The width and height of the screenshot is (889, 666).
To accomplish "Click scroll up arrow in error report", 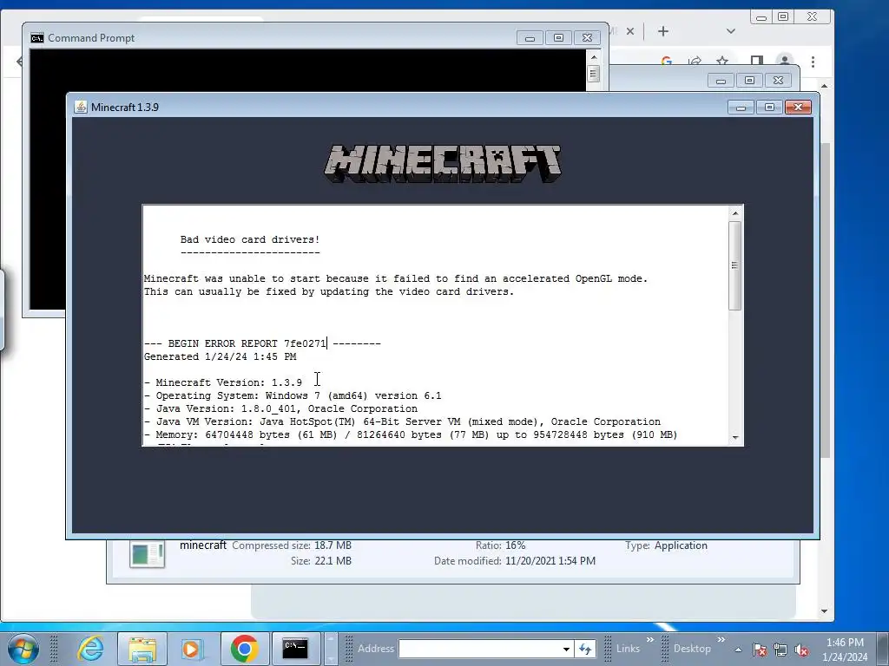I will [735, 213].
